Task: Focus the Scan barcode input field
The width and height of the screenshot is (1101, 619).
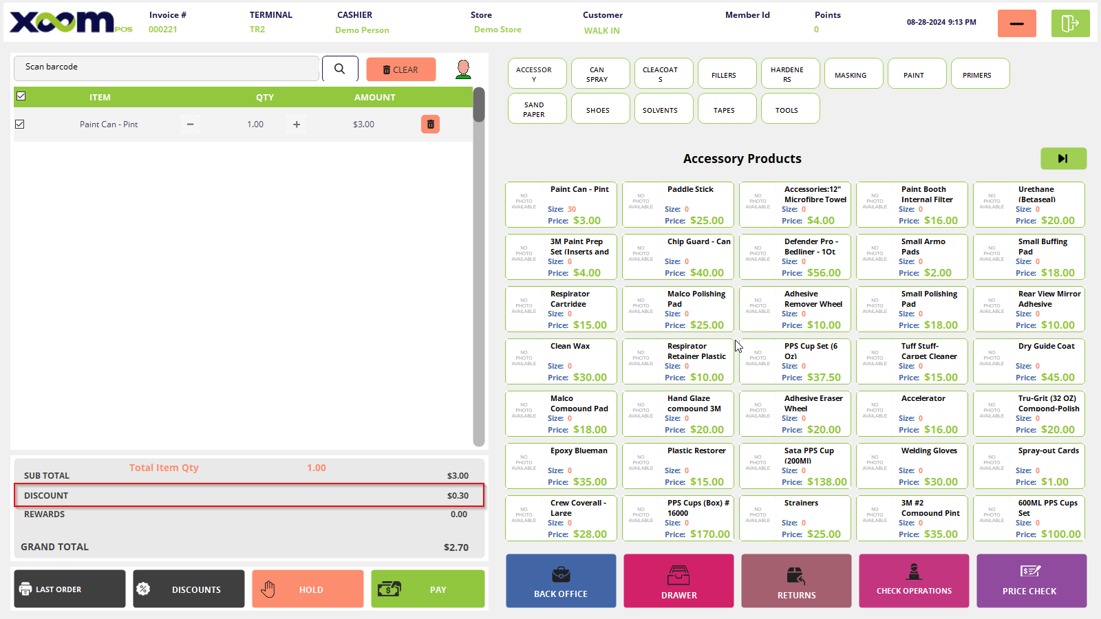Action: point(166,68)
